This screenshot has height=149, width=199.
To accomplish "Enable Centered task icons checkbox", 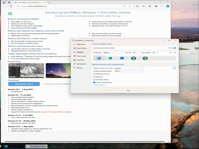I will tap(94, 74).
